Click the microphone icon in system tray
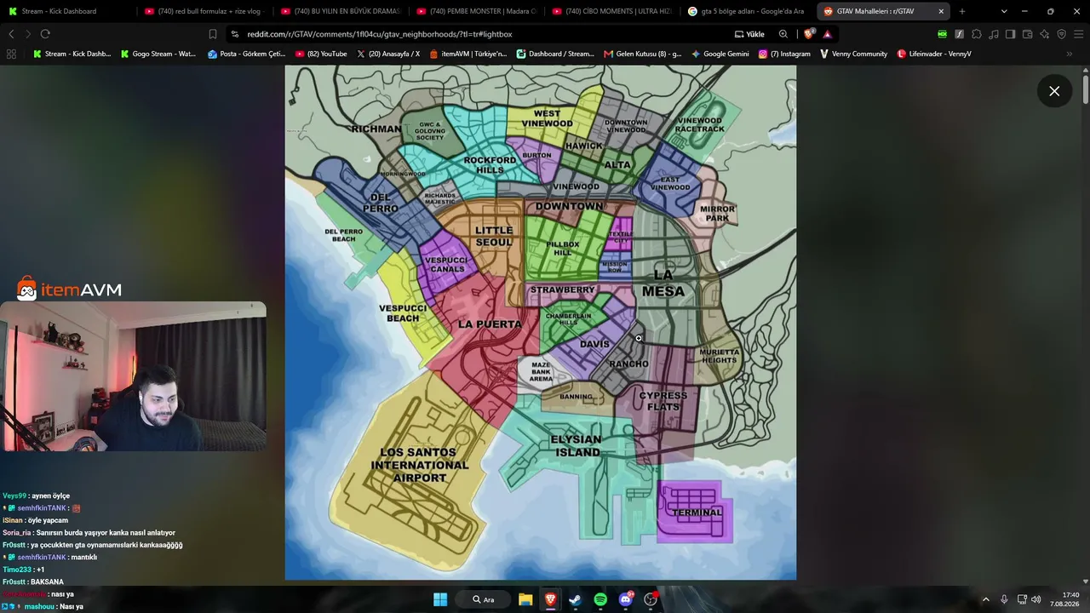This screenshot has width=1090, height=613. pyautogui.click(x=1004, y=599)
